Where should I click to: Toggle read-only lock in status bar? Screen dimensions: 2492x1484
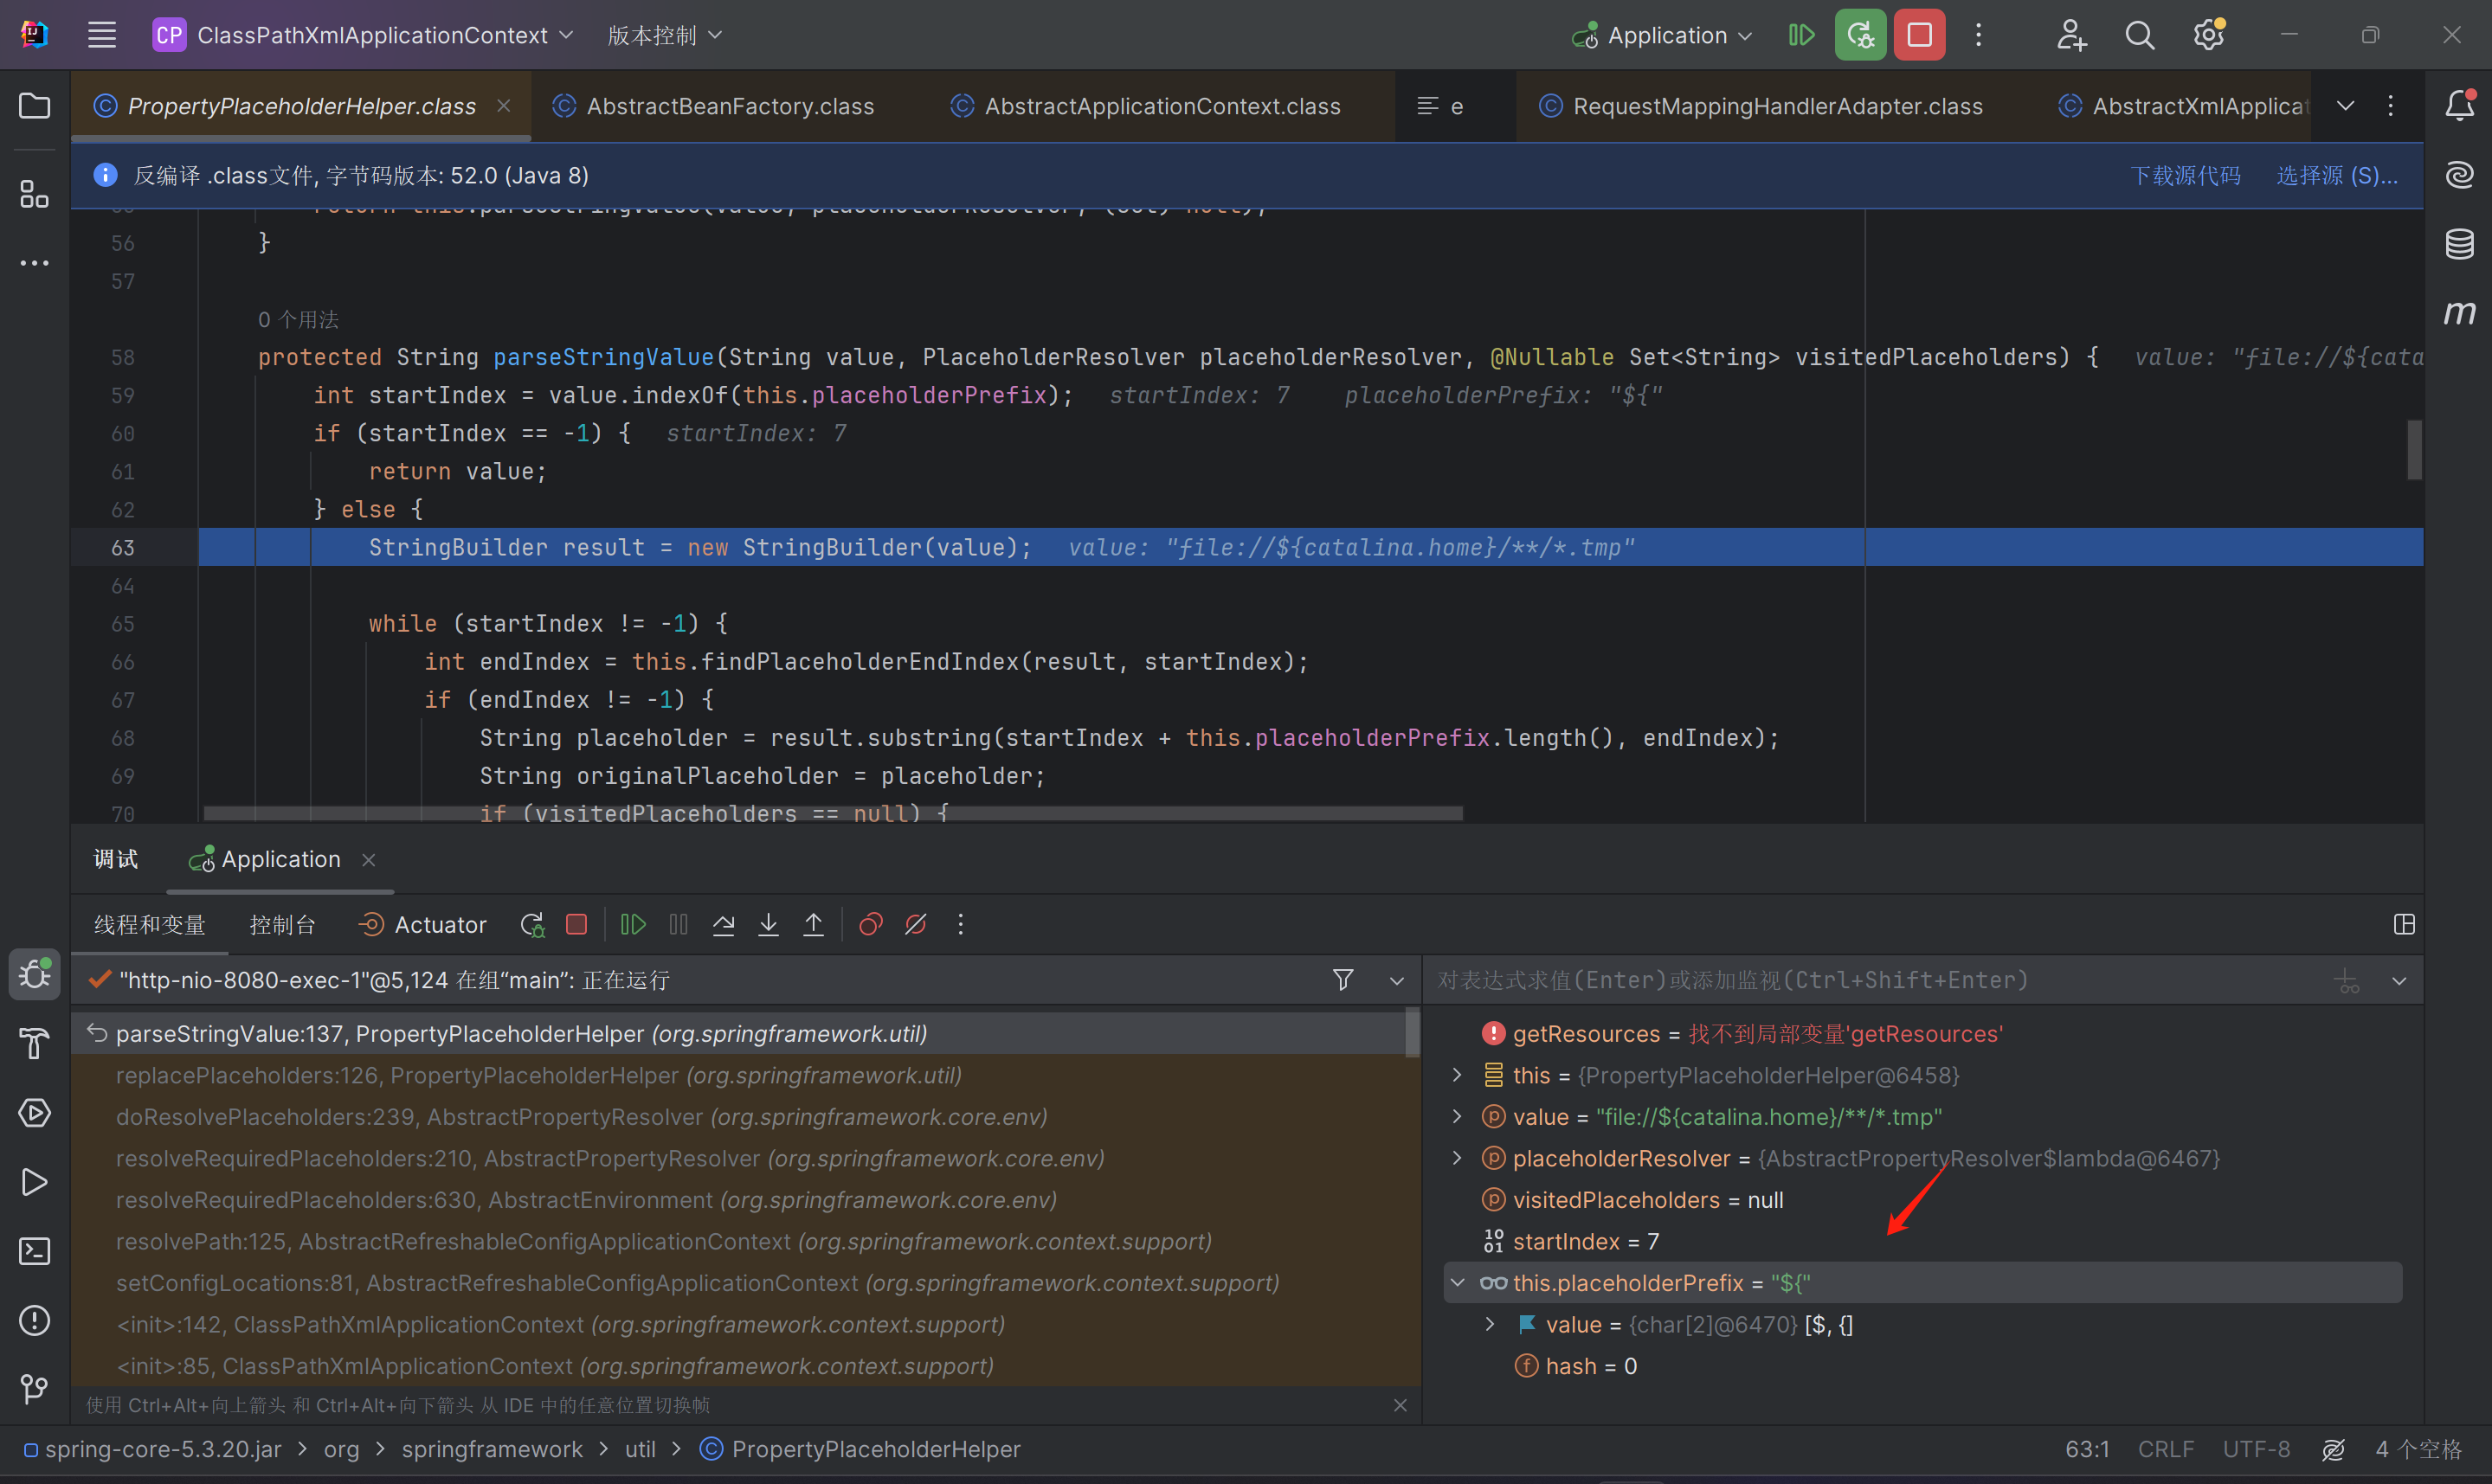2333,1449
